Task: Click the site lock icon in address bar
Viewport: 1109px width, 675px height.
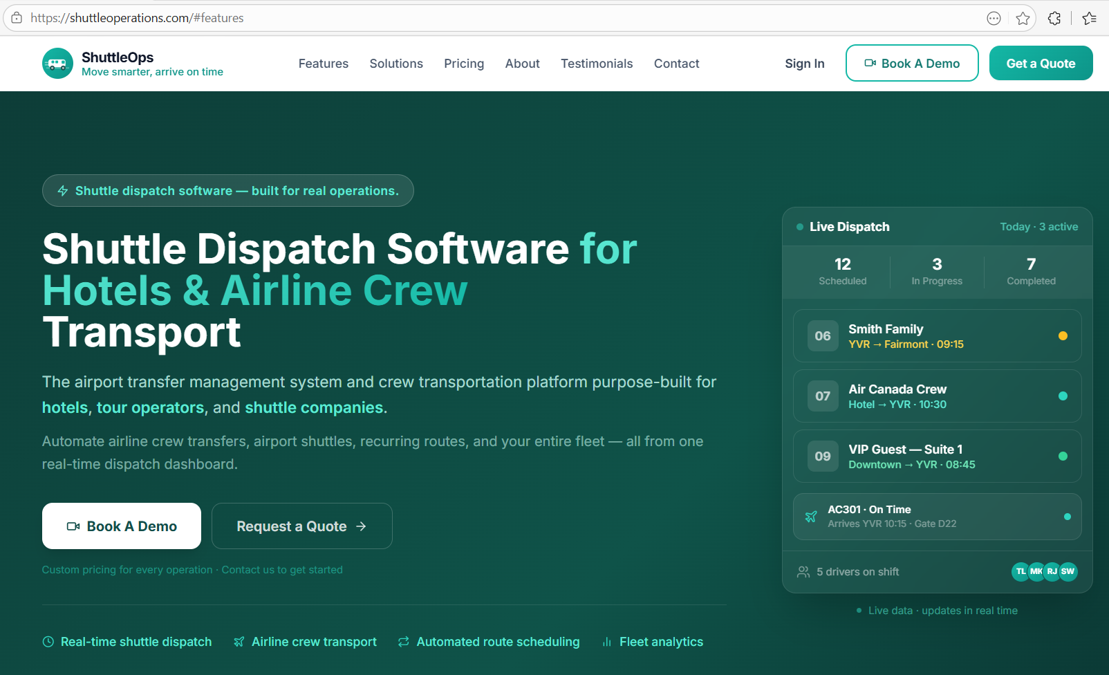Action: 17,18
